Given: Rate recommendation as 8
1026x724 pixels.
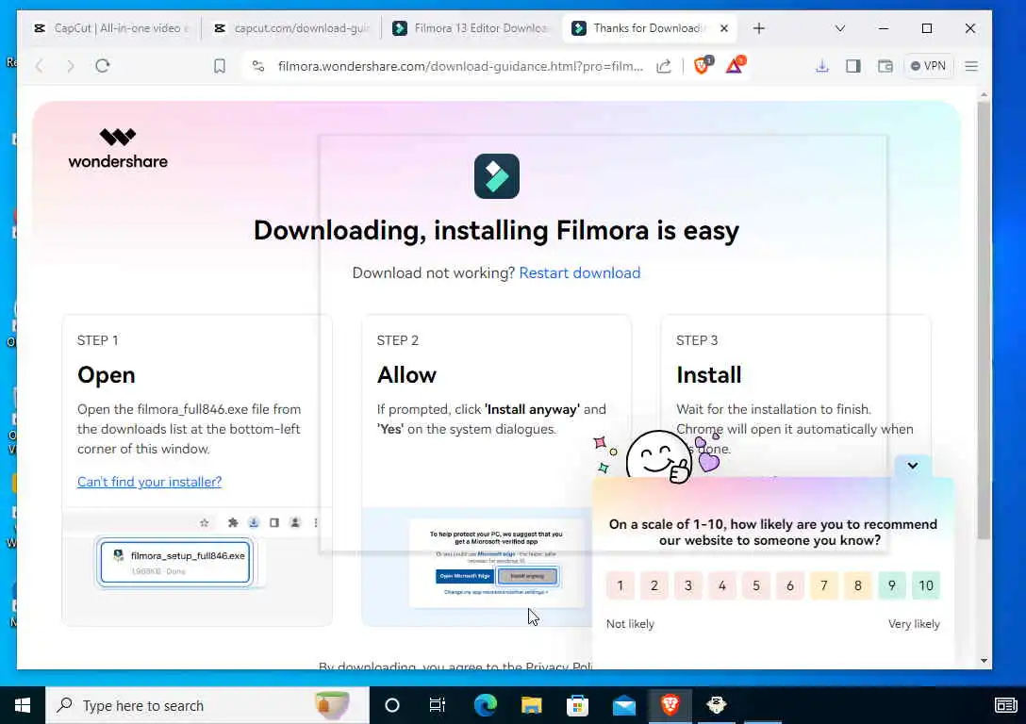Looking at the screenshot, I should (x=858, y=585).
